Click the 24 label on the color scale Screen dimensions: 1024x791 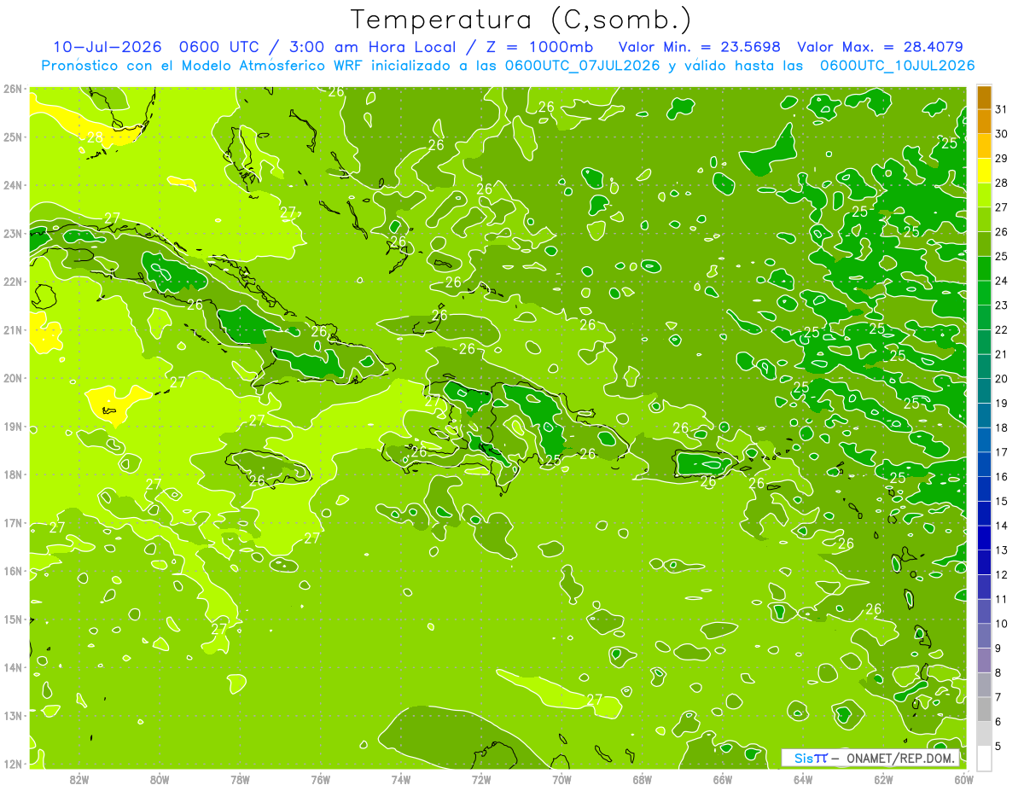(x=1002, y=281)
